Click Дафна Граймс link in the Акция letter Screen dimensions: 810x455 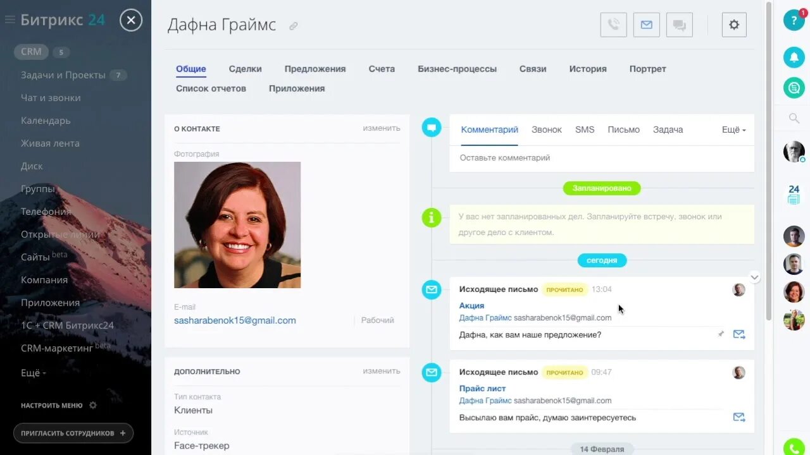485,318
